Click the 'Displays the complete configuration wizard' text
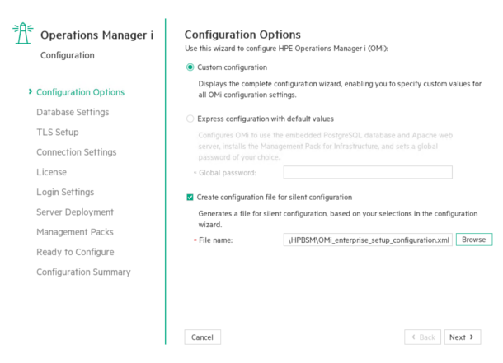The width and height of the screenshot is (503, 363). coord(340,89)
